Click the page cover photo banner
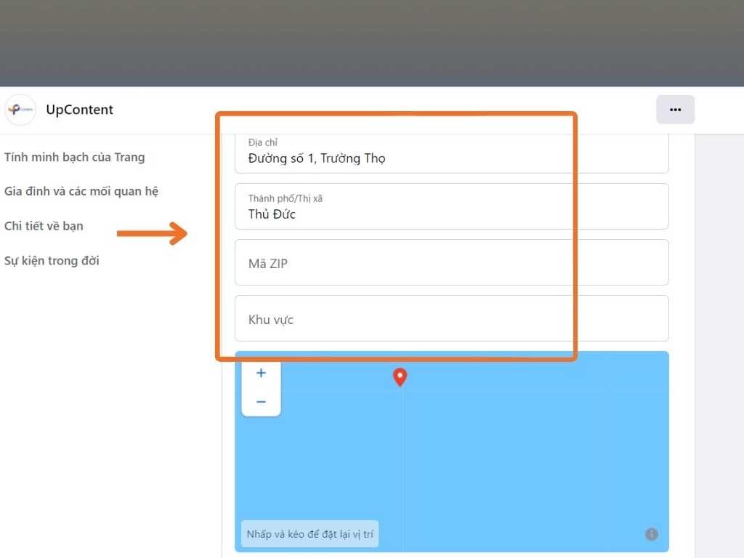The width and height of the screenshot is (744, 558). pyautogui.click(x=372, y=44)
